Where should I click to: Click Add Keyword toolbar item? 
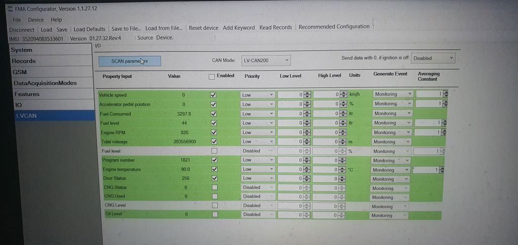(x=239, y=28)
